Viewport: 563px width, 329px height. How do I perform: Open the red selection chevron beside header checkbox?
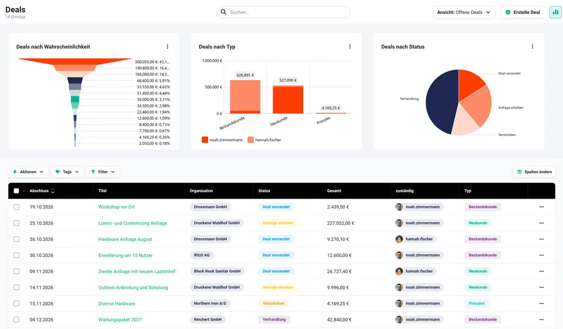pyautogui.click(x=23, y=191)
